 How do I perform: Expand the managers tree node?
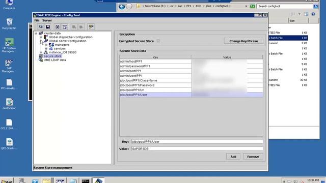point(46,45)
